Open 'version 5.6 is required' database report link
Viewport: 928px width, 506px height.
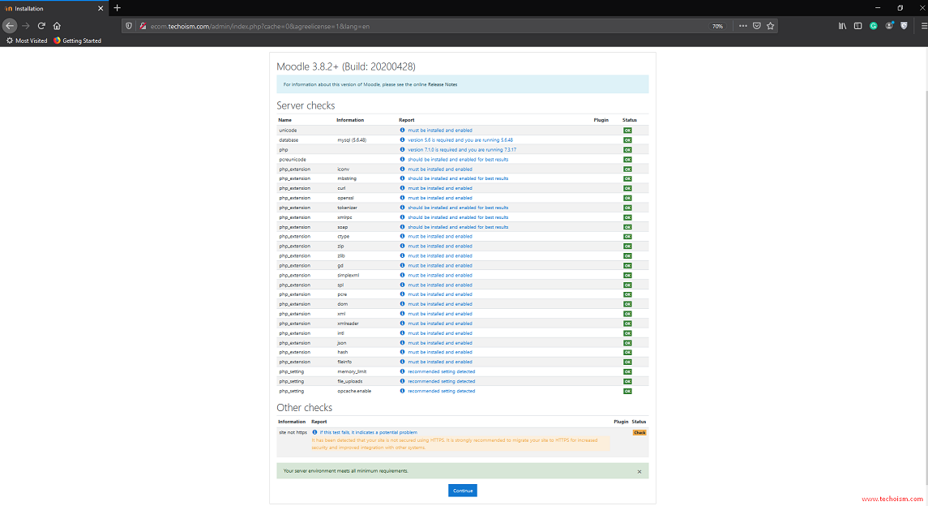[x=460, y=140]
